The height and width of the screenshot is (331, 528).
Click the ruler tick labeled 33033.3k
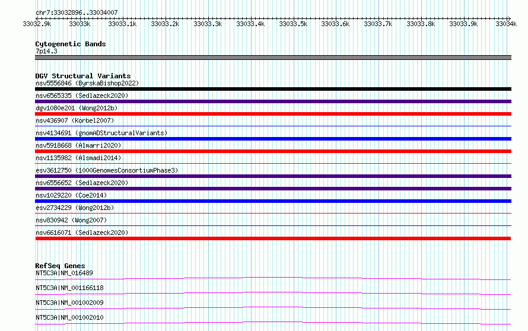(208, 24)
